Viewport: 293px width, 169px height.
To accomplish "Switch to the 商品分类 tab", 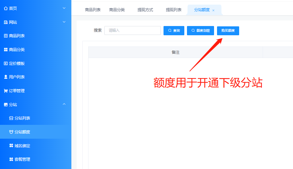I will pyautogui.click(x=117, y=10).
